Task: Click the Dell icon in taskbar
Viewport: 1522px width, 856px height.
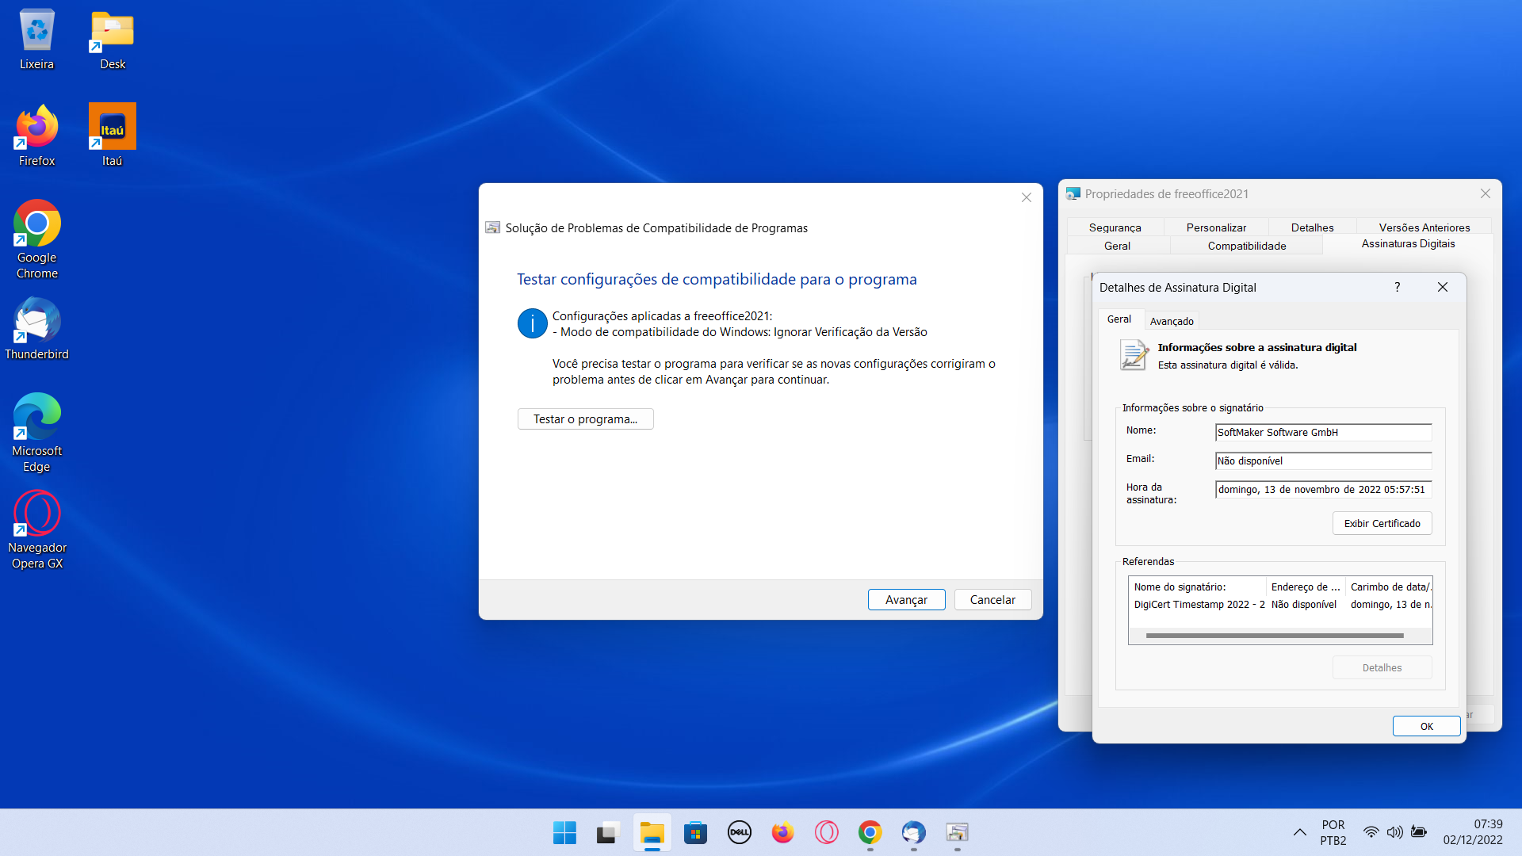Action: [x=739, y=832]
